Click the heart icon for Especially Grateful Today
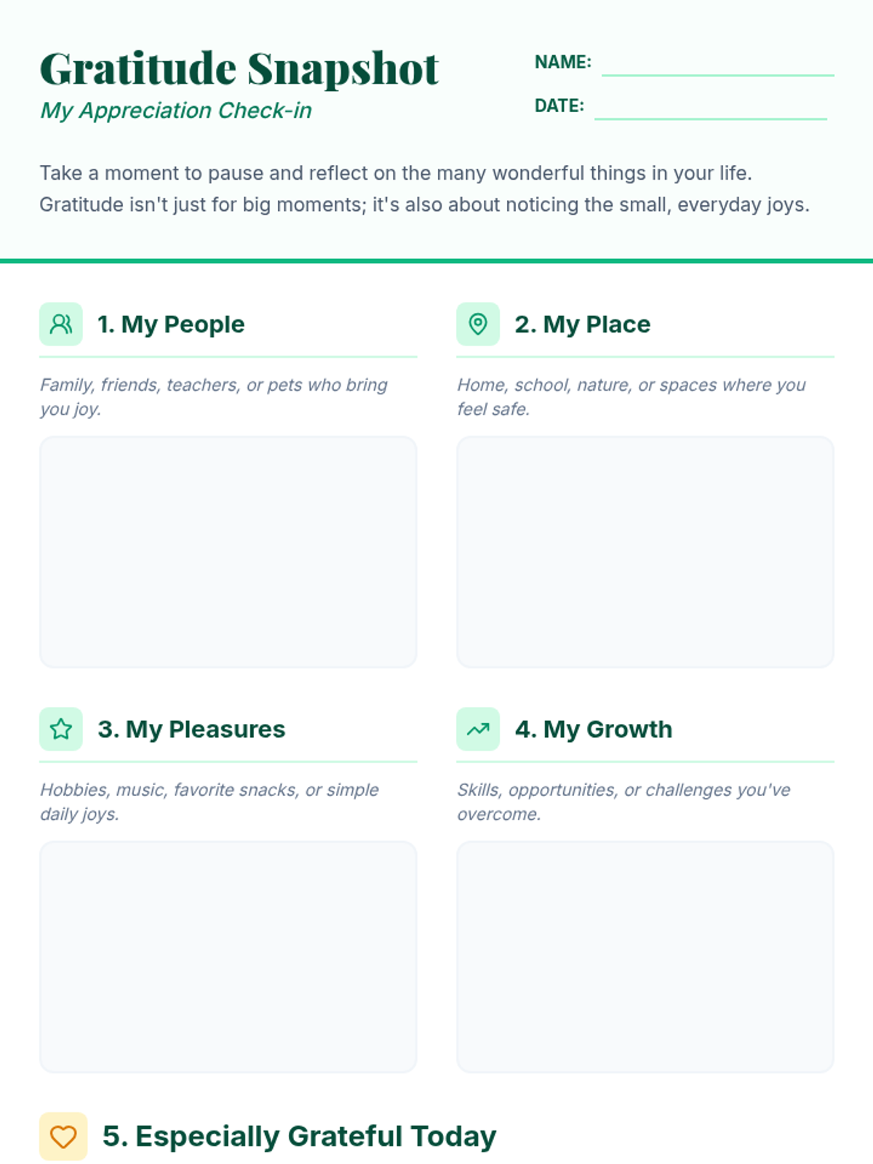 pos(63,1136)
